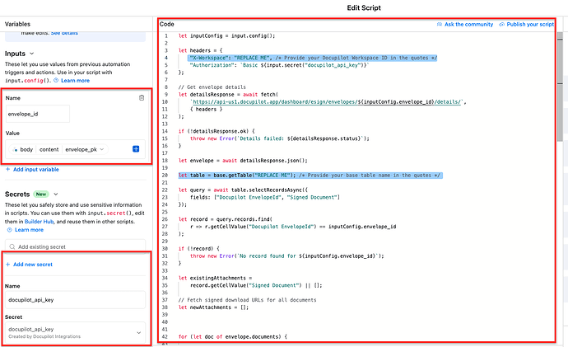The image size is (568, 347).
Task: Collapse the Secrets section chevron
Action: 56,195
